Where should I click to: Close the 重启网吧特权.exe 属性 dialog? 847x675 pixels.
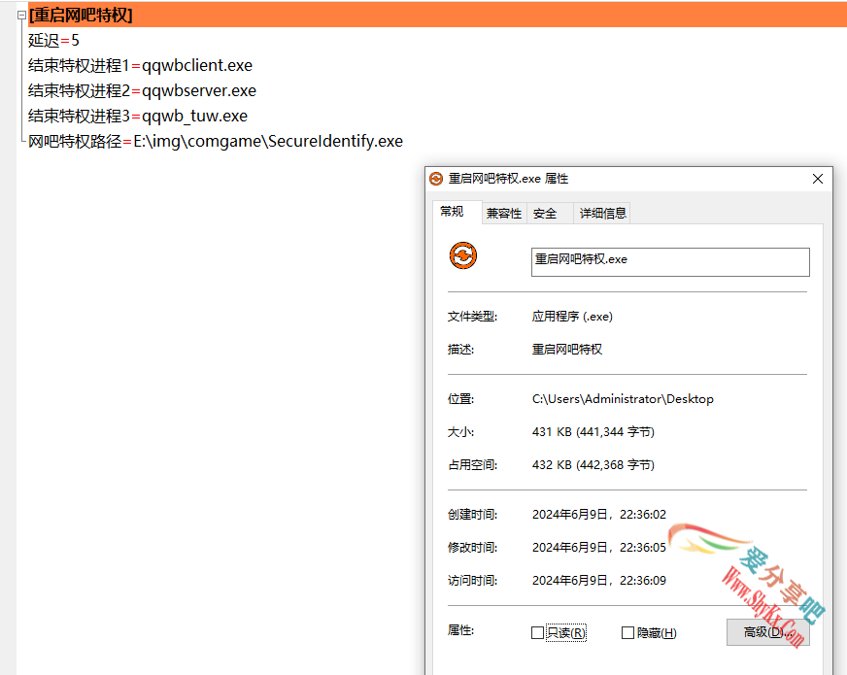(x=818, y=179)
